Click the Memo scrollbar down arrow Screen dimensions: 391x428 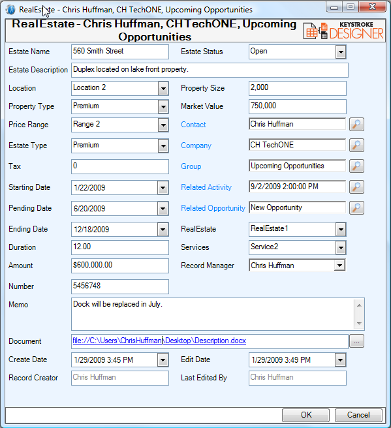pos(359,324)
